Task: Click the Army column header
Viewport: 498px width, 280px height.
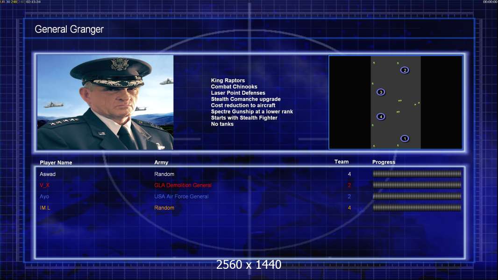Action: [x=161, y=162]
